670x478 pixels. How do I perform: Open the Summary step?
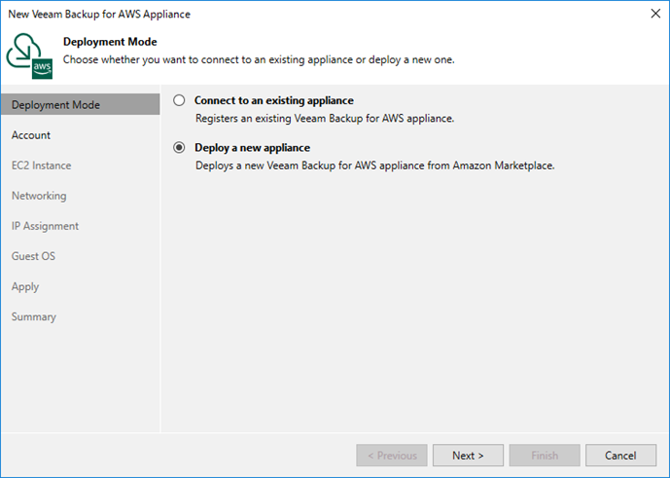pyautogui.click(x=34, y=316)
